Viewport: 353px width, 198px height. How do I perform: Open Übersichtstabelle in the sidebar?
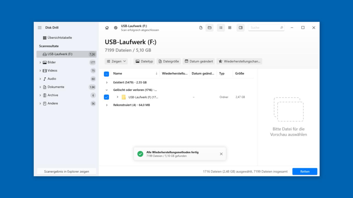pos(57,38)
